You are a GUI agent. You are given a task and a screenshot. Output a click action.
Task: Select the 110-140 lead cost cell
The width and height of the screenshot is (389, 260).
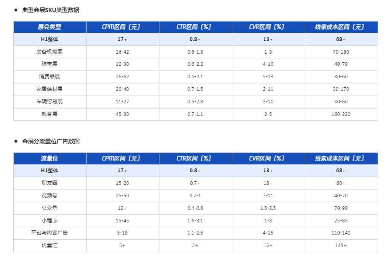341,233
